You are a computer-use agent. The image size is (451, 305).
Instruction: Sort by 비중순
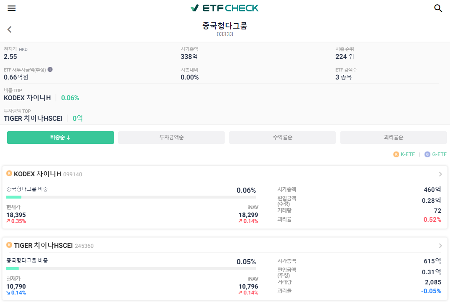pyautogui.click(x=61, y=138)
